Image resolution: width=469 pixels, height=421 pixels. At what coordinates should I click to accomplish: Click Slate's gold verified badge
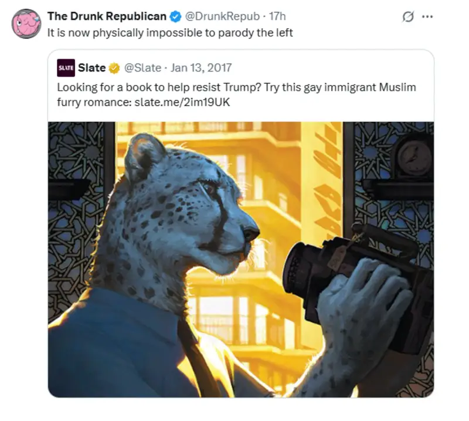(114, 68)
